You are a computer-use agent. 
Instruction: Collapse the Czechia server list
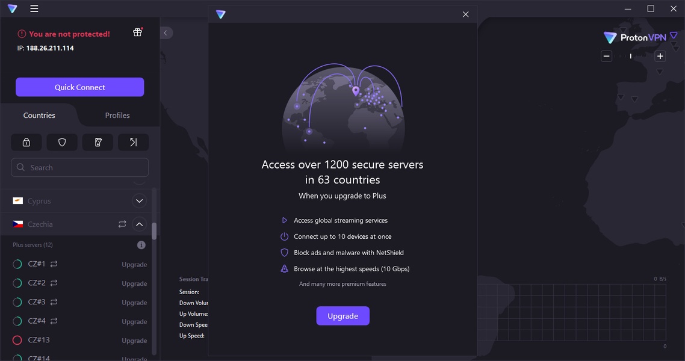point(139,224)
